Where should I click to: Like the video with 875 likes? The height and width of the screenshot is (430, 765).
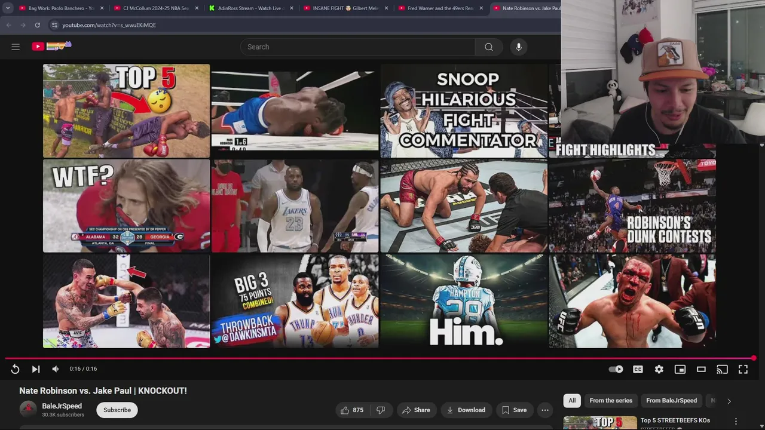coord(351,410)
